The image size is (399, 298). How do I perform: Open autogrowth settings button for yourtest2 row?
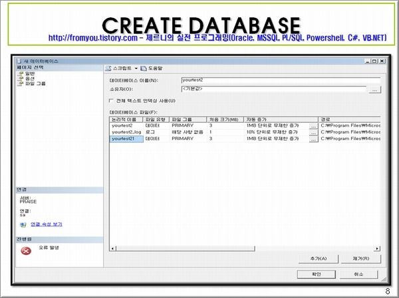click(313, 126)
